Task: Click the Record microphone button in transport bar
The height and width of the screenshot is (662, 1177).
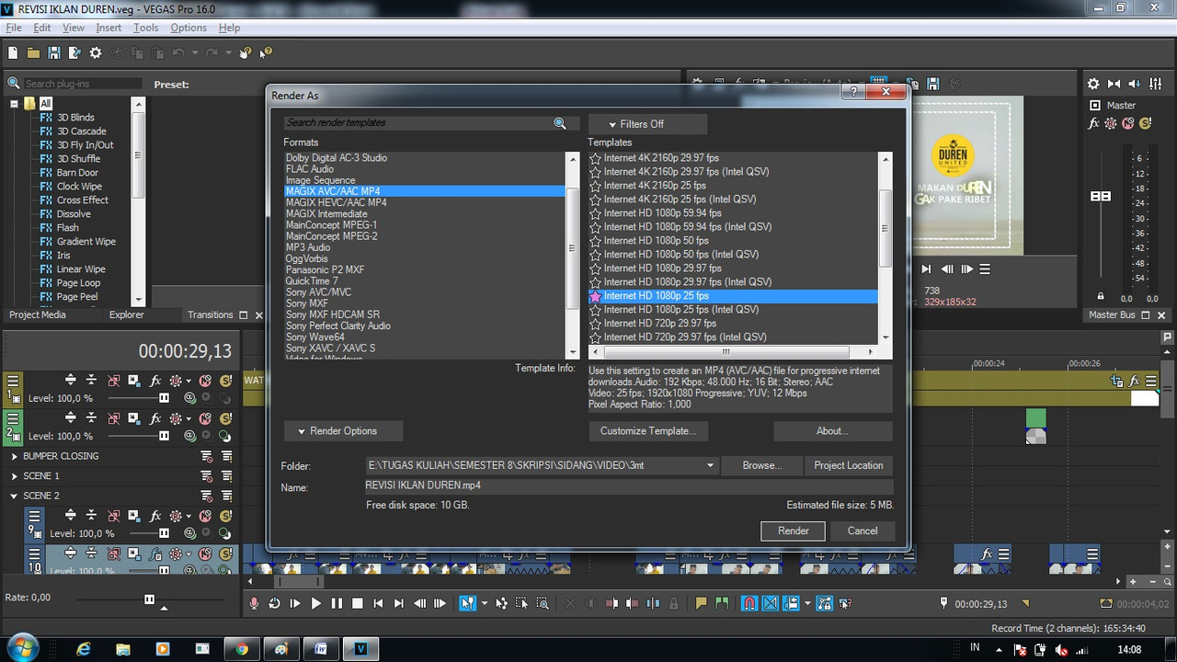Action: click(x=255, y=603)
